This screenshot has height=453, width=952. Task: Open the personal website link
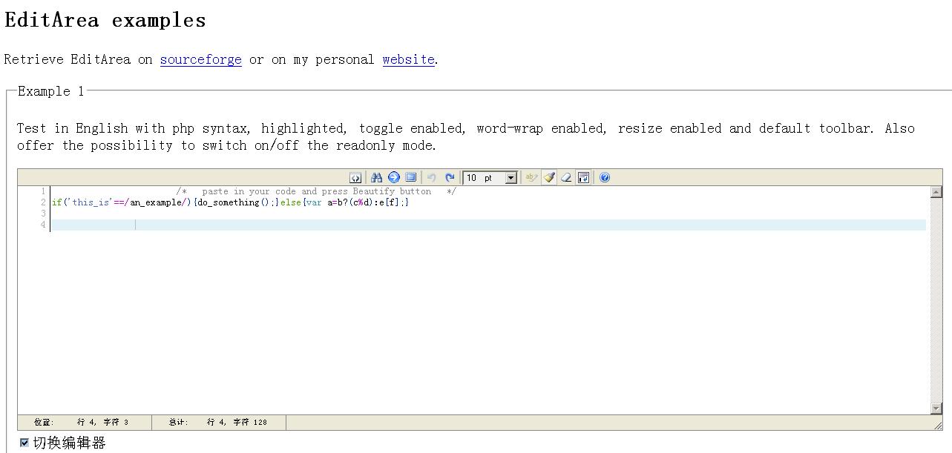[x=408, y=59]
